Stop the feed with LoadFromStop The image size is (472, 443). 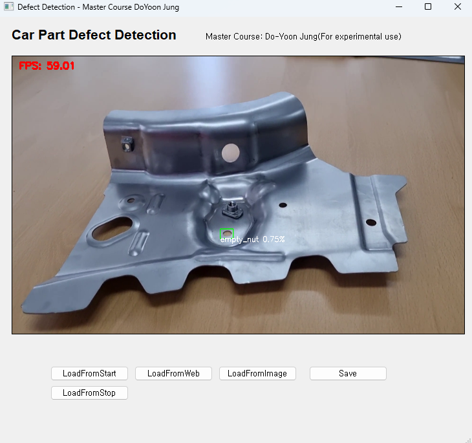click(x=89, y=393)
